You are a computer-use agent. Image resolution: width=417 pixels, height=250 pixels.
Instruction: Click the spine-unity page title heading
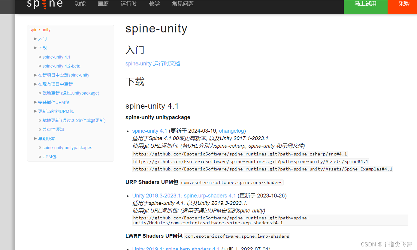[x=156, y=29]
